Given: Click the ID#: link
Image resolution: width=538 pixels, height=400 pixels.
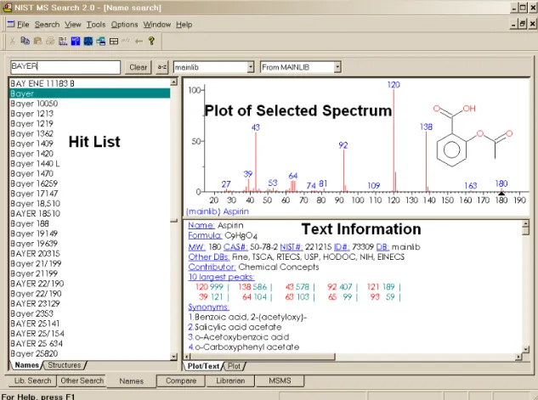Looking at the screenshot, I should click(x=342, y=247).
